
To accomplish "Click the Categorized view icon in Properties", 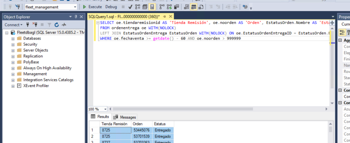I will [342, 32].
